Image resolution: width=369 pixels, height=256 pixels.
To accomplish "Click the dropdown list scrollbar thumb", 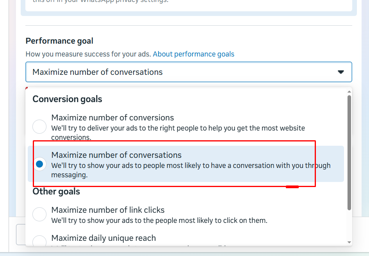I will (x=349, y=152).
